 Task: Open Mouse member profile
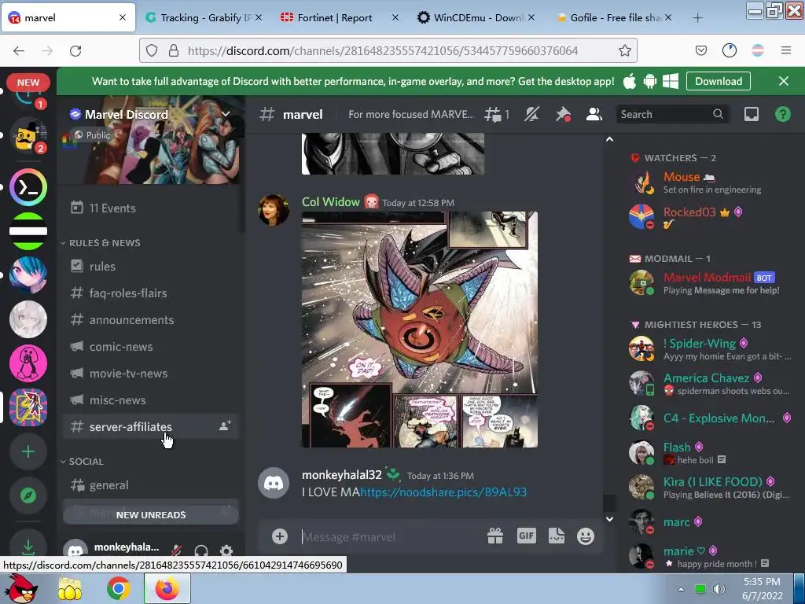click(x=711, y=182)
